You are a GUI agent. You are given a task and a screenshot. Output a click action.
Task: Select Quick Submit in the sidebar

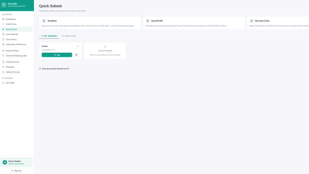(17, 29)
